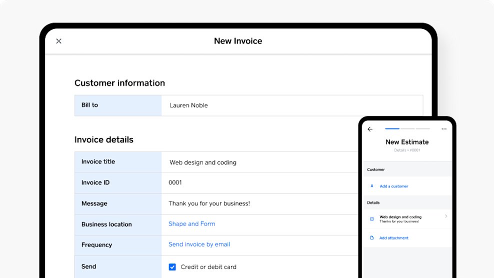The image size is (494, 278).
Task: Open the three-dot more options menu
Action: click(x=444, y=129)
